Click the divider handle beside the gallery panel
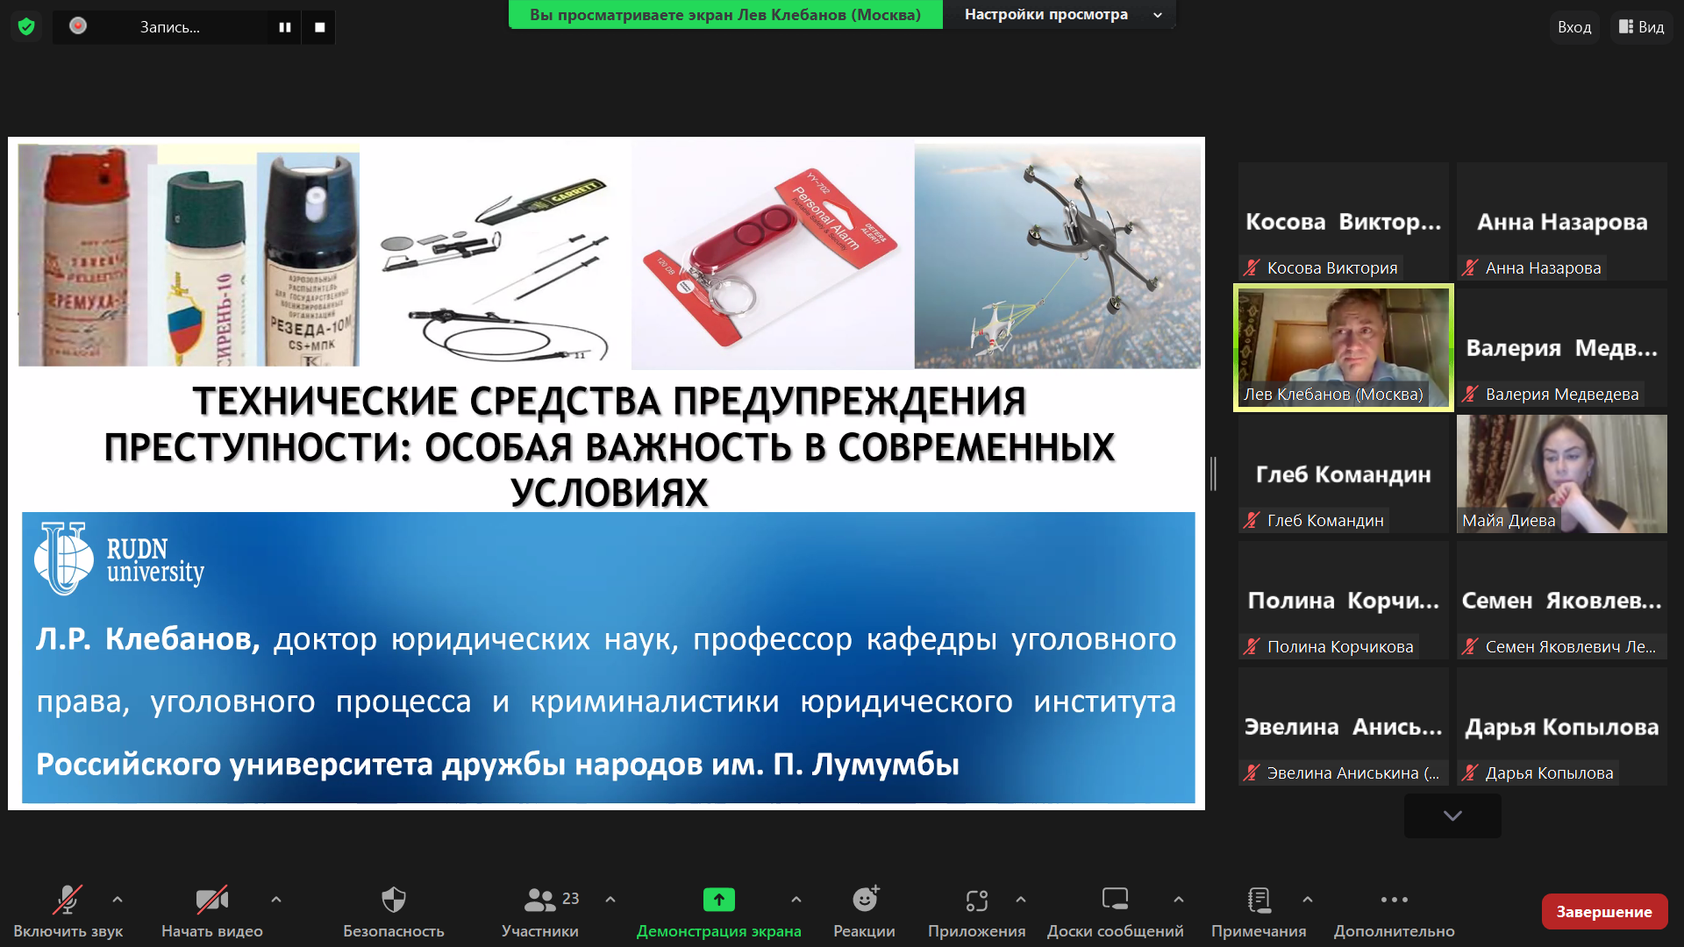1684x947 pixels. [x=1214, y=473]
